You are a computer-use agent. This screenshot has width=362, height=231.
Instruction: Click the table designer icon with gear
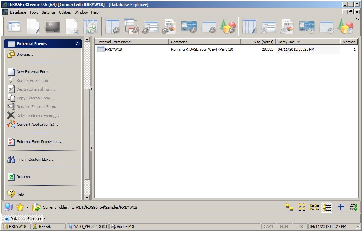pos(112,27)
